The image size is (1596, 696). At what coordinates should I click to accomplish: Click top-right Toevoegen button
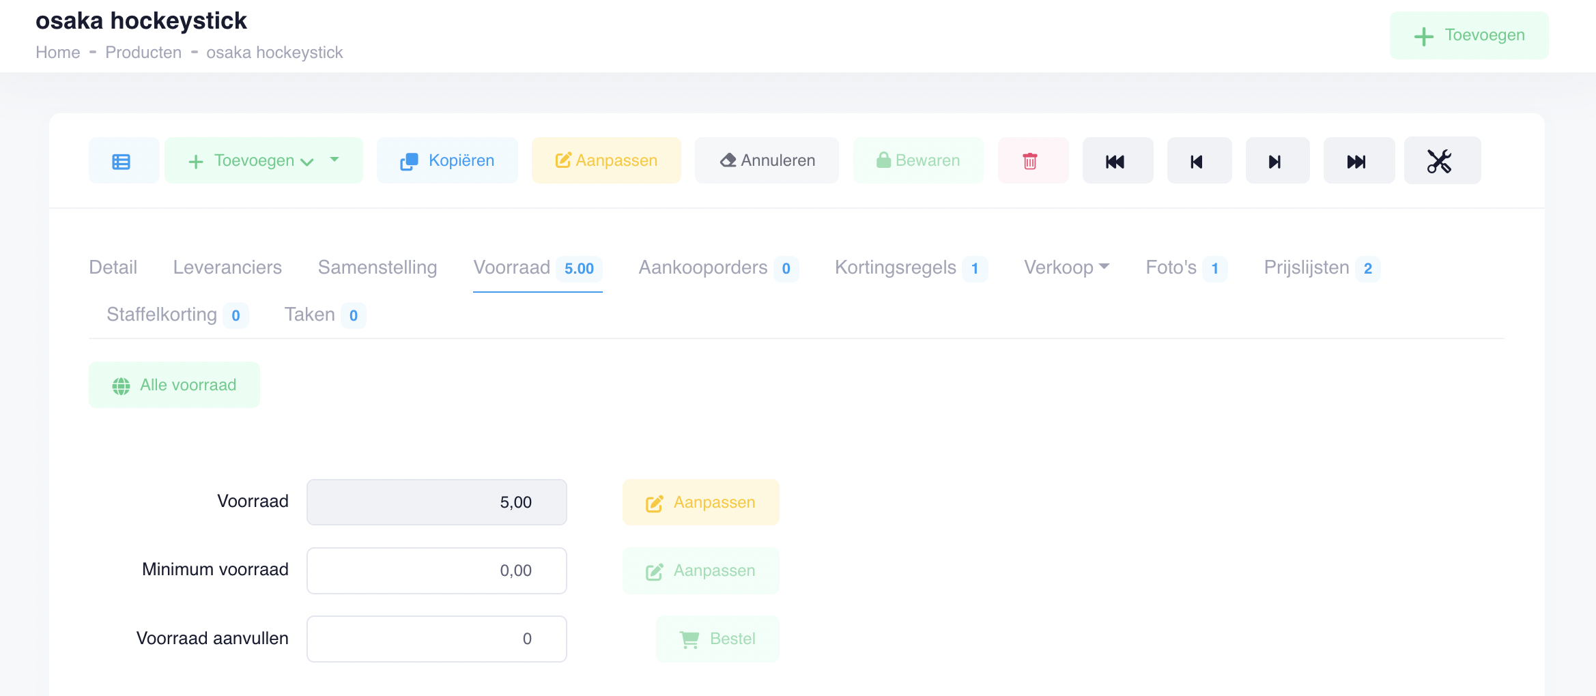coord(1469,35)
